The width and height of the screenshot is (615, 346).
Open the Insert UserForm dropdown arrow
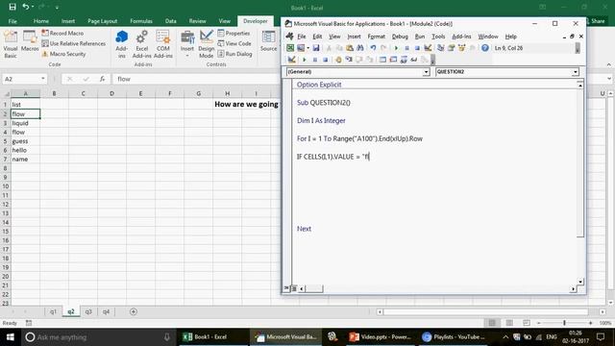[308, 48]
